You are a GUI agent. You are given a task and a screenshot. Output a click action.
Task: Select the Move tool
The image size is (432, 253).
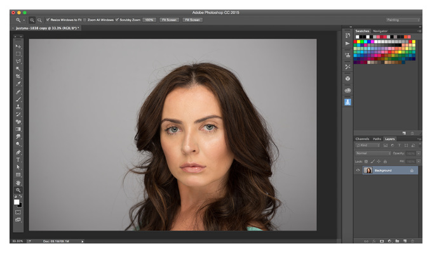(x=18, y=46)
